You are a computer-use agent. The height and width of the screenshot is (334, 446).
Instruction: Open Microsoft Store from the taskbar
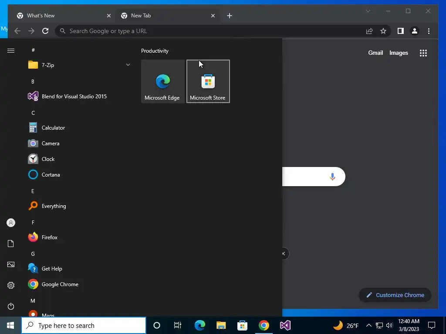242,325
